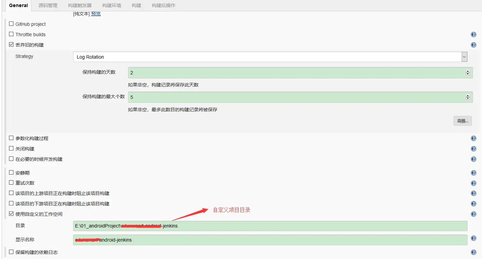Switch to the 源码管理 tab
This screenshot has width=482, height=259.
[x=48, y=5]
